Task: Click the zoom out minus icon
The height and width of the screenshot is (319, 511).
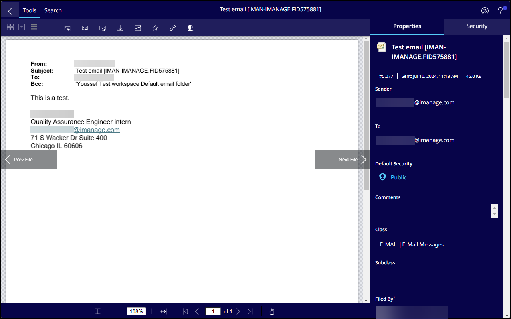Action: 120,311
